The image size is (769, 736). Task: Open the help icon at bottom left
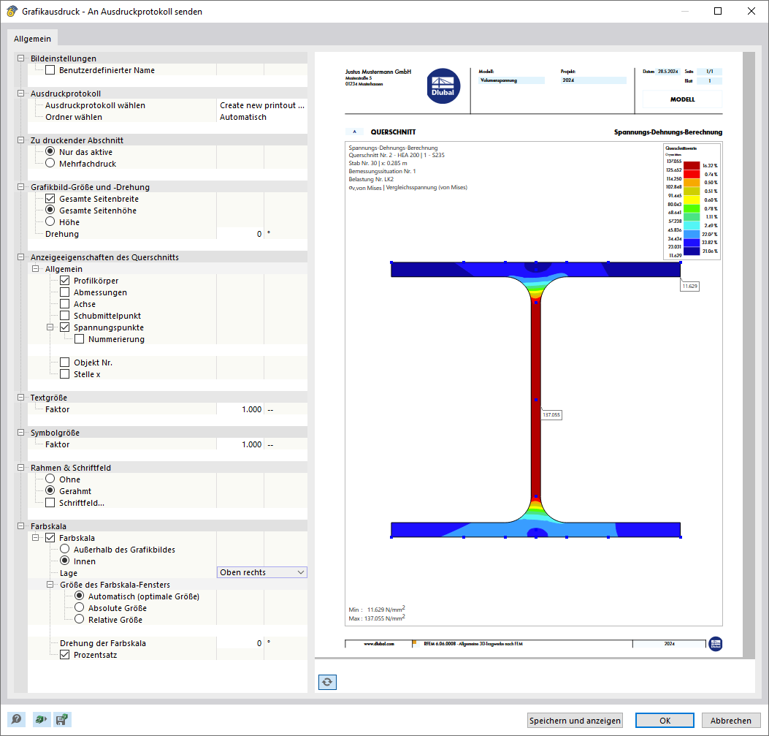click(16, 719)
